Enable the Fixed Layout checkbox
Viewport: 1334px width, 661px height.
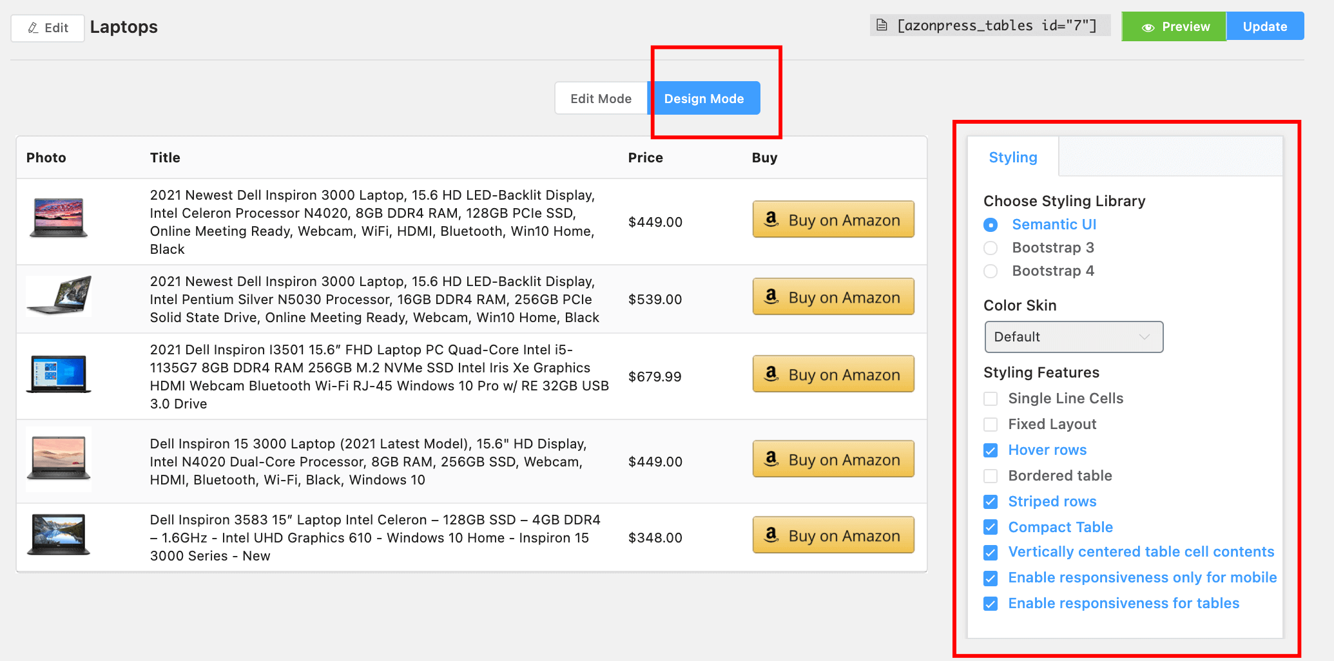coord(991,425)
